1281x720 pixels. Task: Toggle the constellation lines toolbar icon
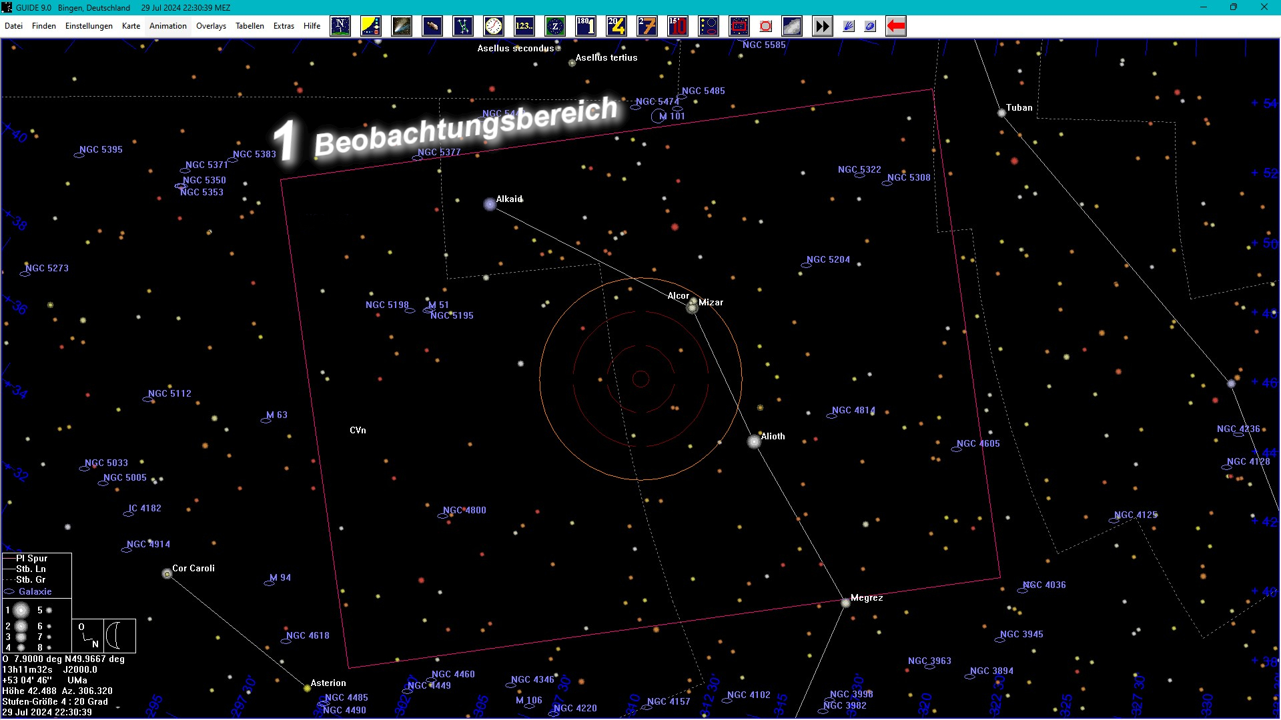463,27
